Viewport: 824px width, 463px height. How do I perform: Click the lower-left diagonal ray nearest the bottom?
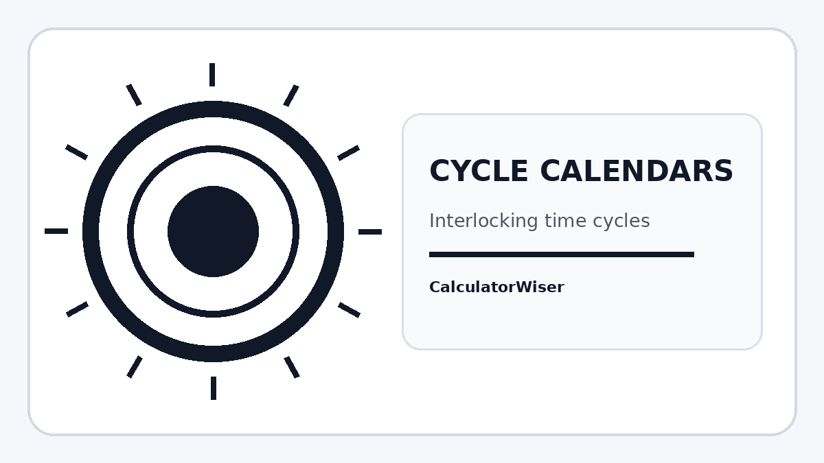pos(135,367)
